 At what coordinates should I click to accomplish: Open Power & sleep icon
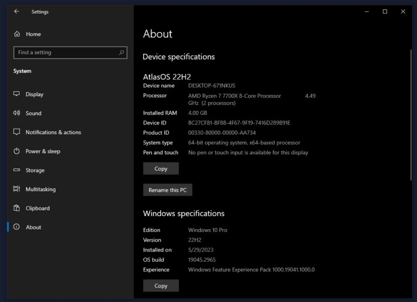click(16, 151)
